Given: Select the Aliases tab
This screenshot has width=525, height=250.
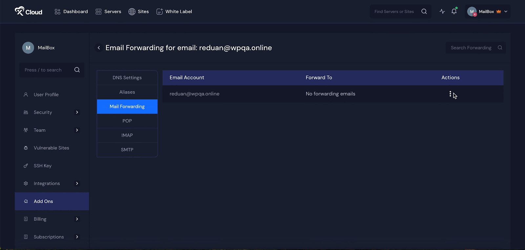Looking at the screenshot, I should (x=127, y=92).
